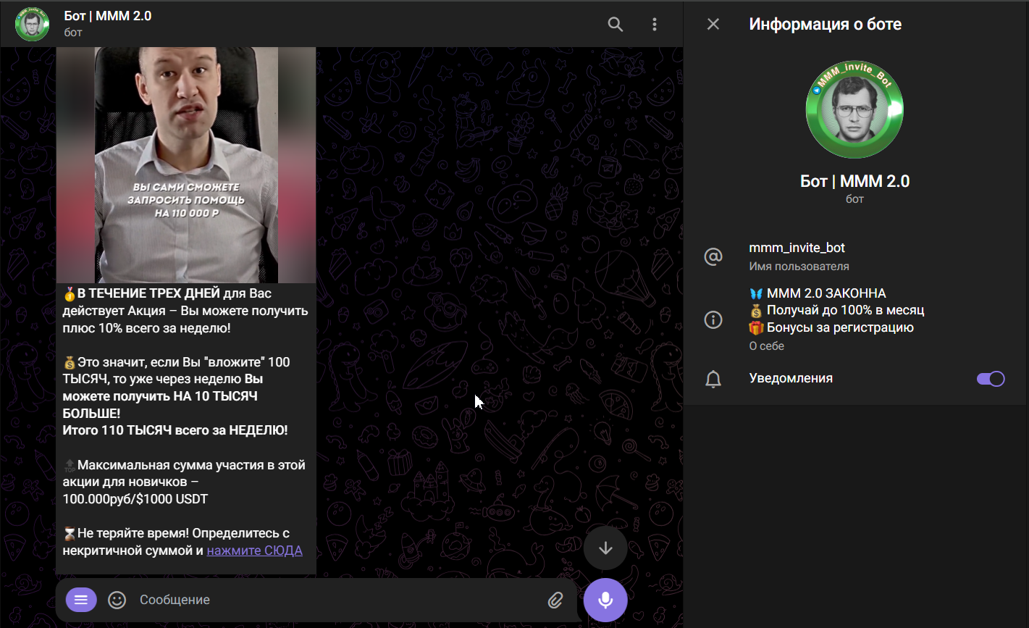Click the 100.000руб/$1000 USDT text
1029x628 pixels.
[135, 499]
